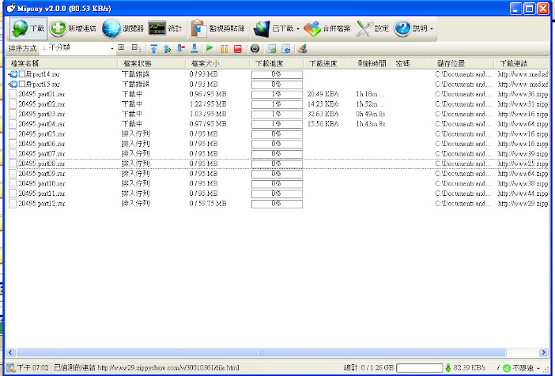
Task: Select row 20495.part08.rar
Action: pos(278,163)
